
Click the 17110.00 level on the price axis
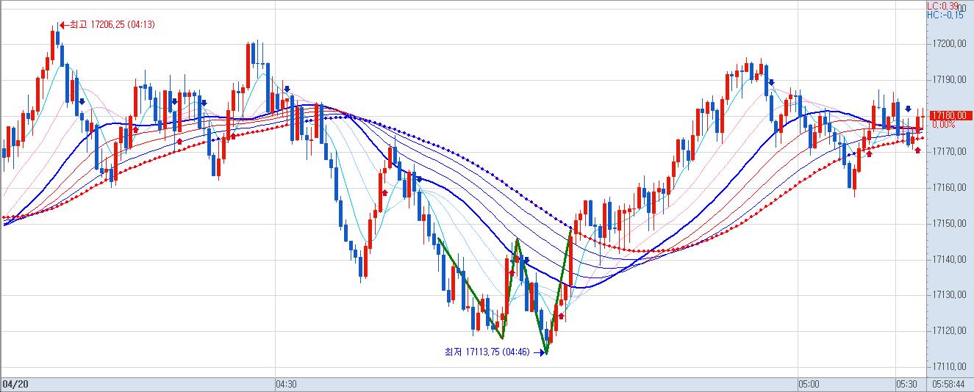pyautogui.click(x=948, y=366)
